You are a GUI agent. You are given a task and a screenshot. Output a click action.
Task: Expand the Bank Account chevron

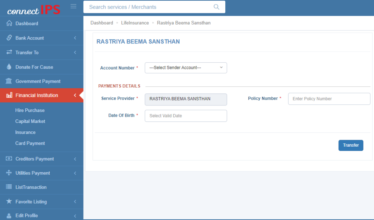(75, 38)
